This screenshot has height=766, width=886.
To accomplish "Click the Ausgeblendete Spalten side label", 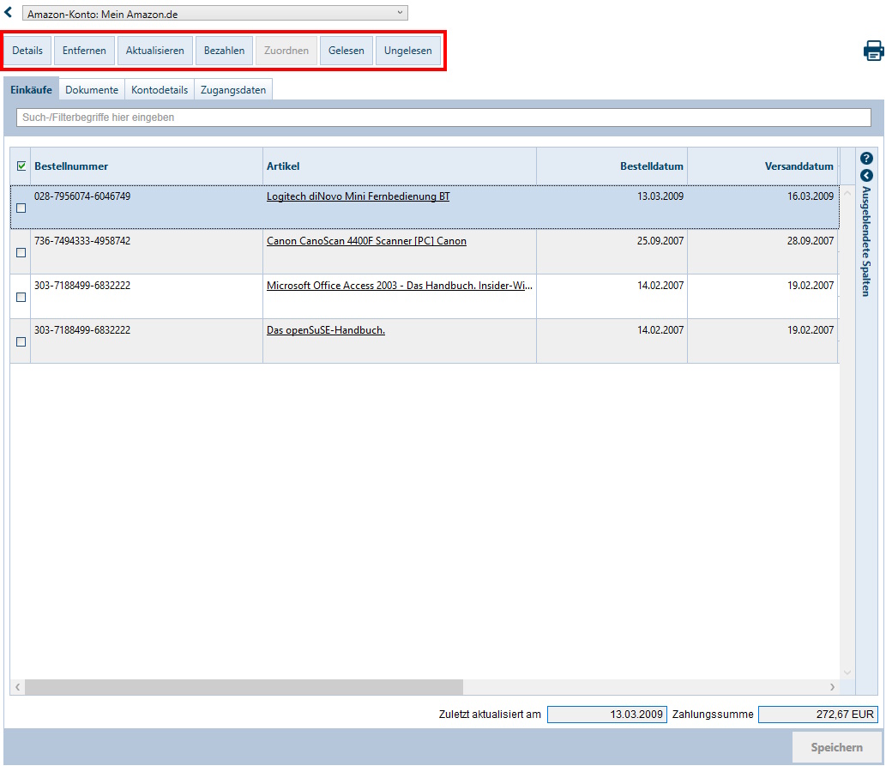I will point(866,242).
